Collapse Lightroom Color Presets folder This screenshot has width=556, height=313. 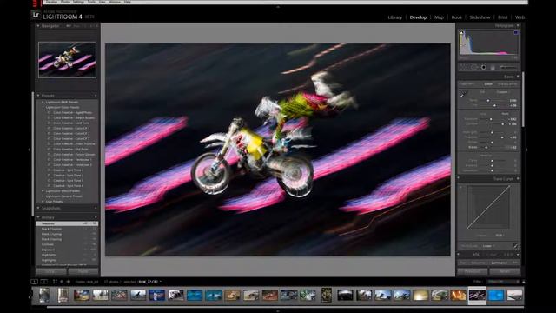43,107
